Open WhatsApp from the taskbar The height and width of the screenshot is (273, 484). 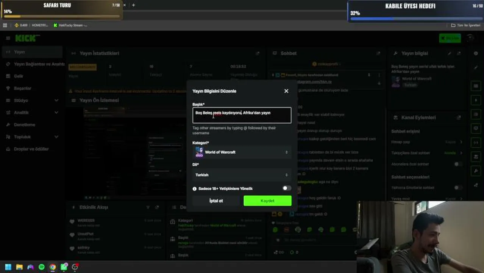64,267
